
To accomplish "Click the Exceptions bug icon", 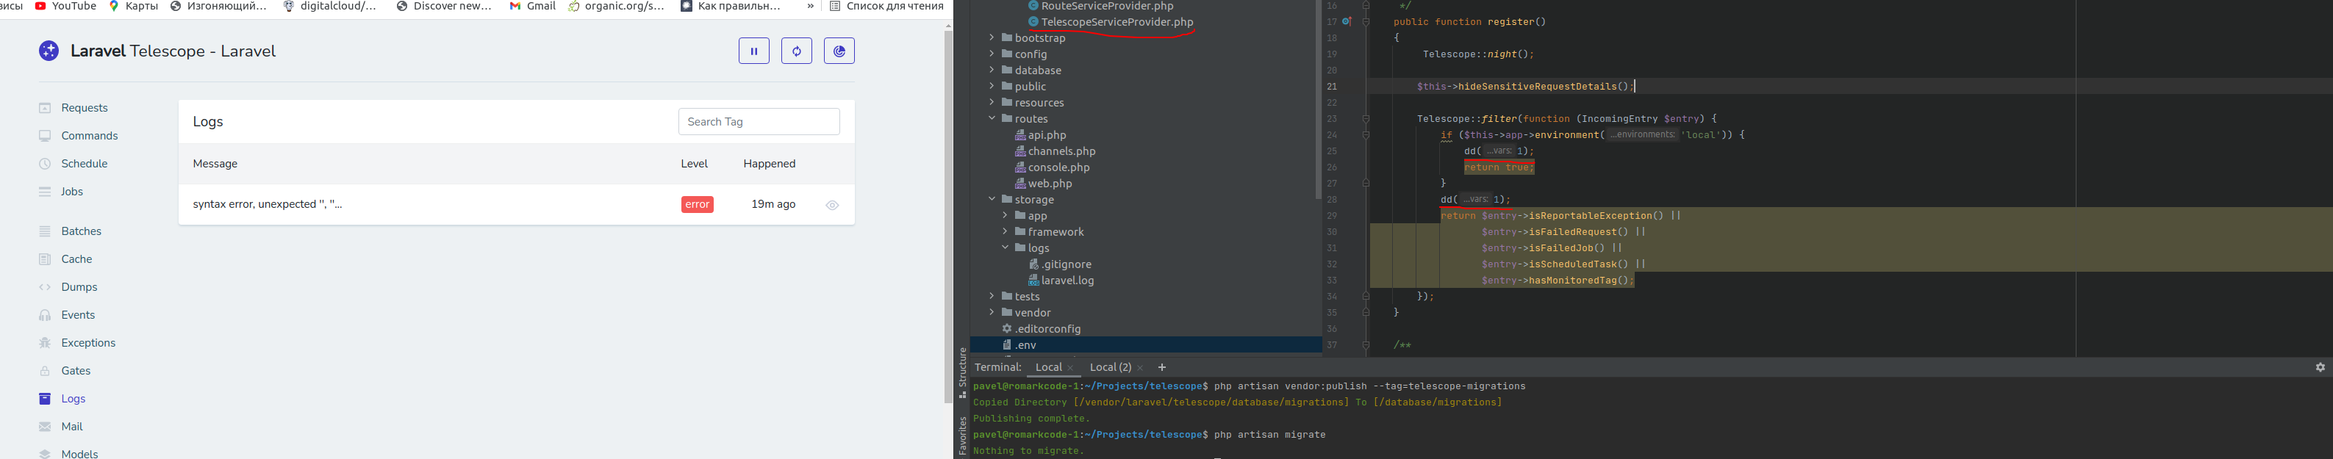I will 44,343.
